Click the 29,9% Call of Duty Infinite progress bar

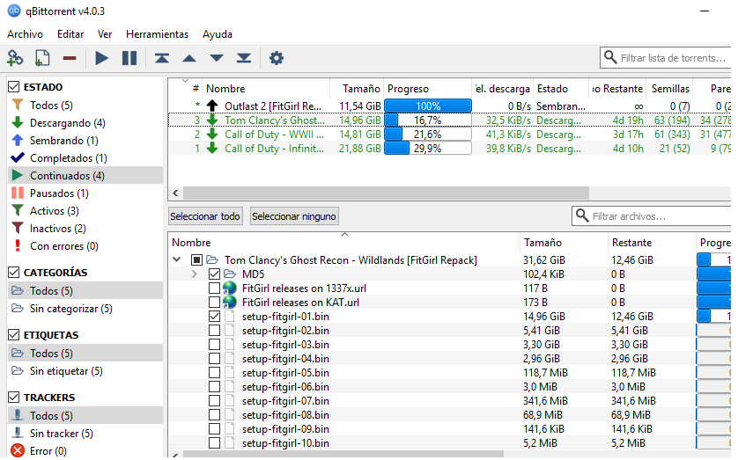[x=428, y=149]
